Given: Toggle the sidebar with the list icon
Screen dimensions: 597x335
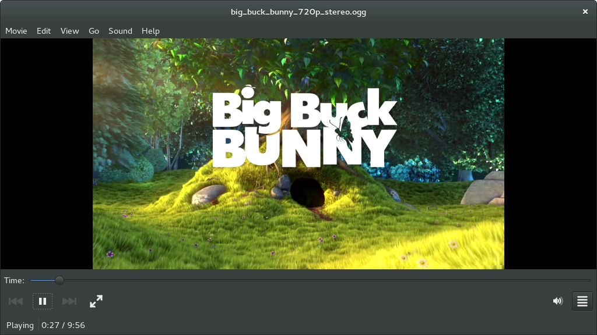Looking at the screenshot, I should pyautogui.click(x=582, y=301).
